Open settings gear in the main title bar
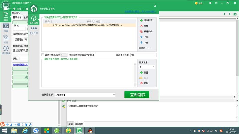The image size is (239, 134). 210,3
